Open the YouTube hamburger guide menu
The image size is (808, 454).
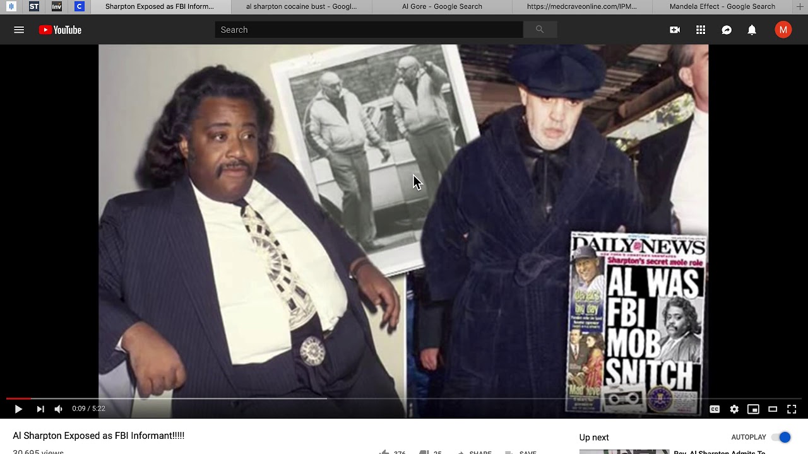pos(19,30)
